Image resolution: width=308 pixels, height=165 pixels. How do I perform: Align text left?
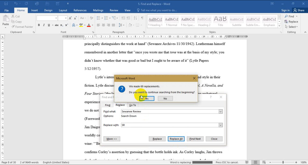[98, 25]
